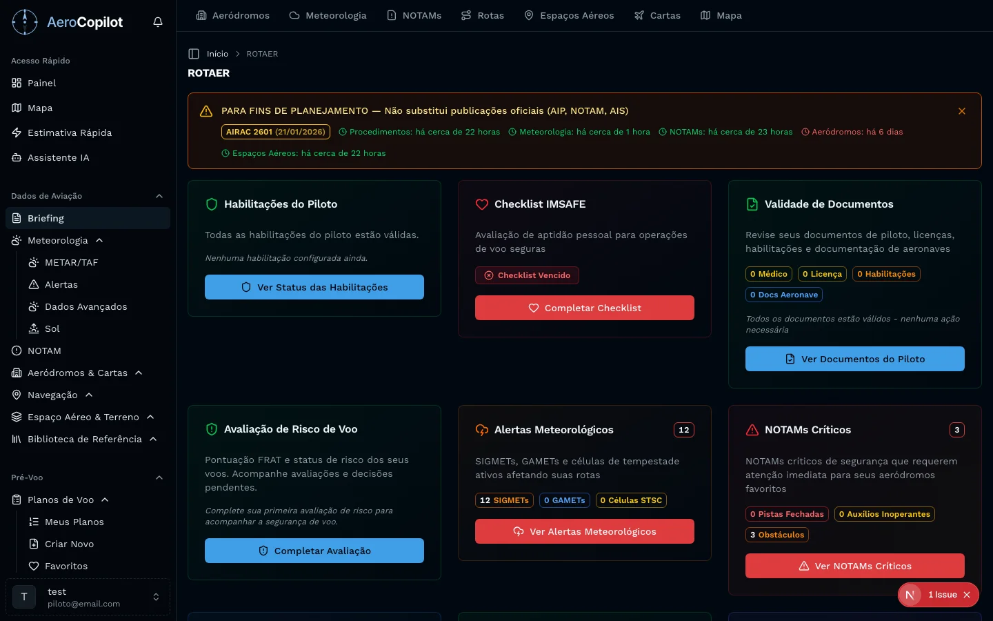Toggle the sidebar panel icon
Screen dimensions: 993x621
194,54
